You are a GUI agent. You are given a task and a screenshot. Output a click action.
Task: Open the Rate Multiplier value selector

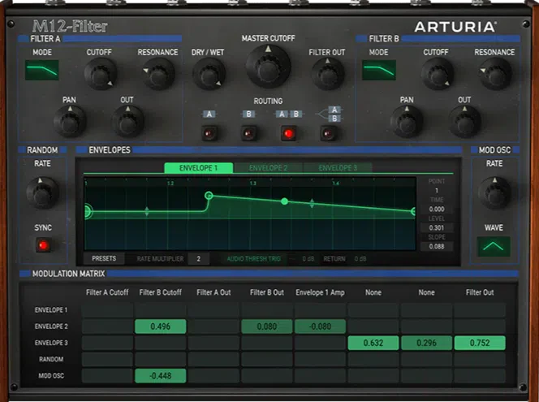point(198,259)
